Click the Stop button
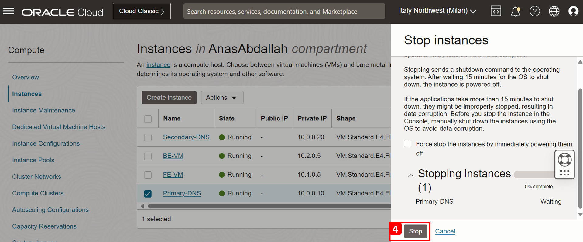Viewport: 583px width, 242px height. [415, 231]
